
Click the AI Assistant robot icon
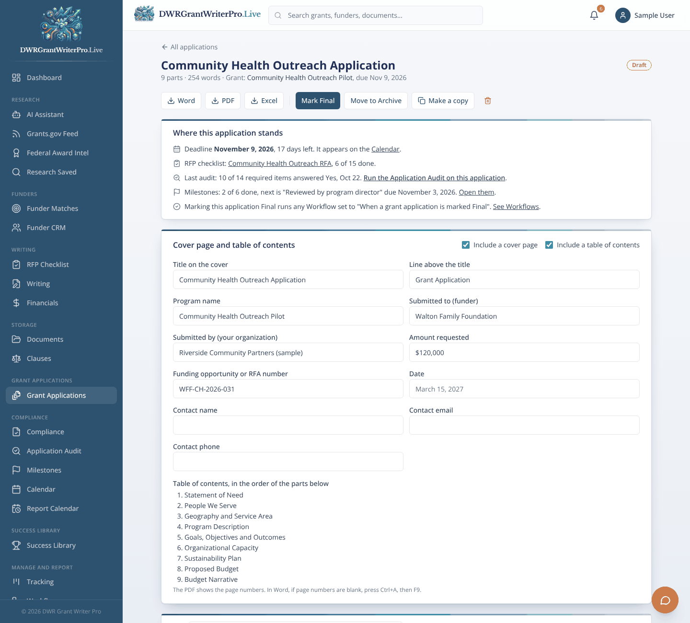[16, 115]
